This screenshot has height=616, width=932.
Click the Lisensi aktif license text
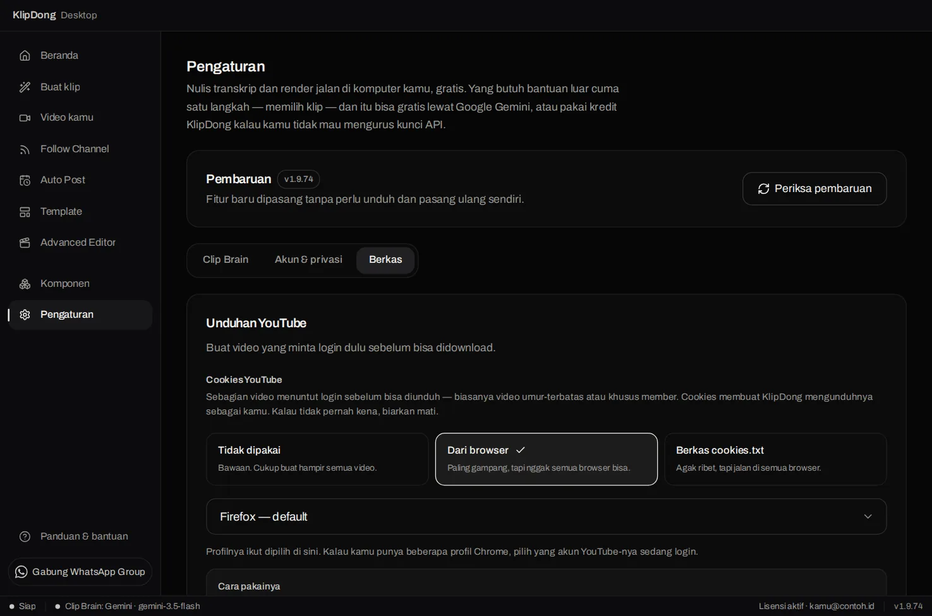tap(816, 607)
